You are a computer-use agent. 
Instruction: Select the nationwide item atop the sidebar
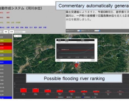coord(6,37)
